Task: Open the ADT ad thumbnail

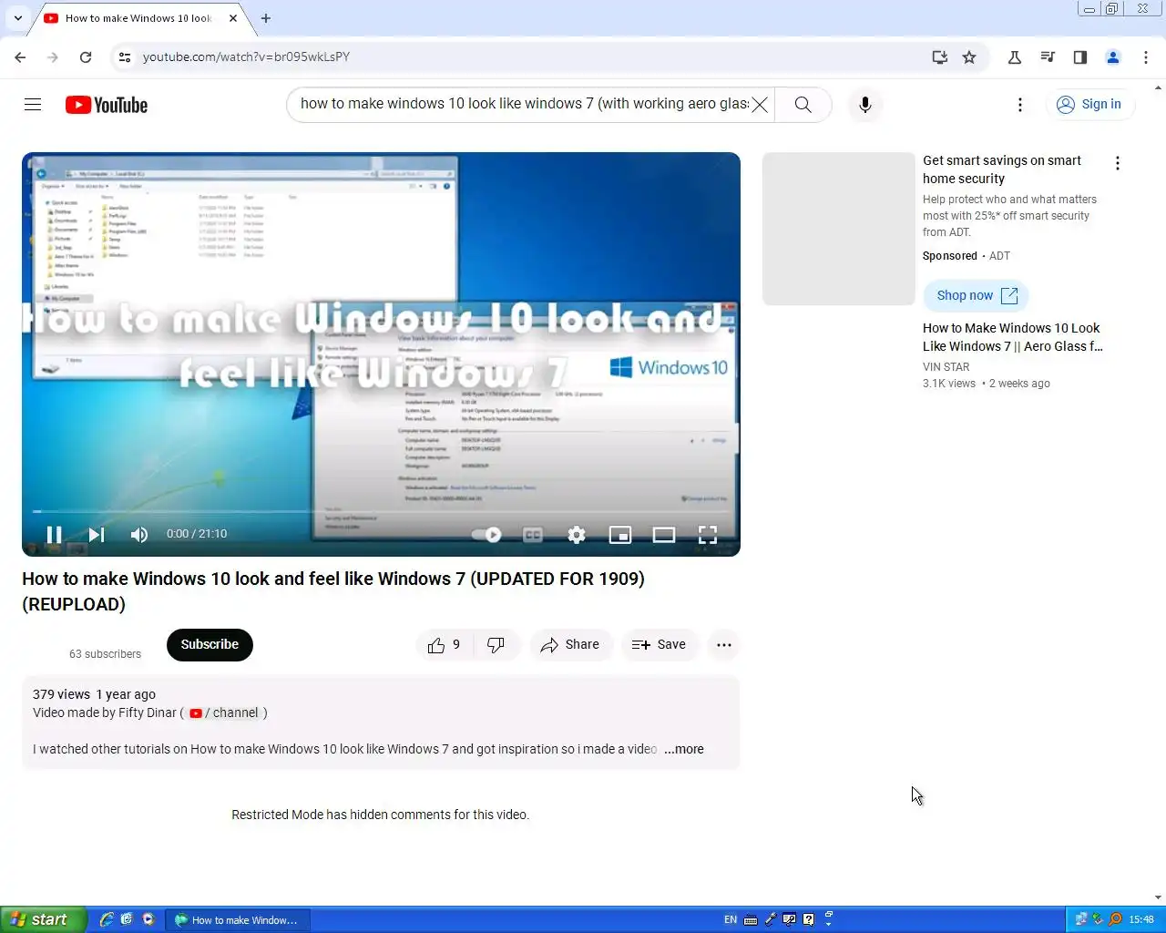Action: click(838, 229)
